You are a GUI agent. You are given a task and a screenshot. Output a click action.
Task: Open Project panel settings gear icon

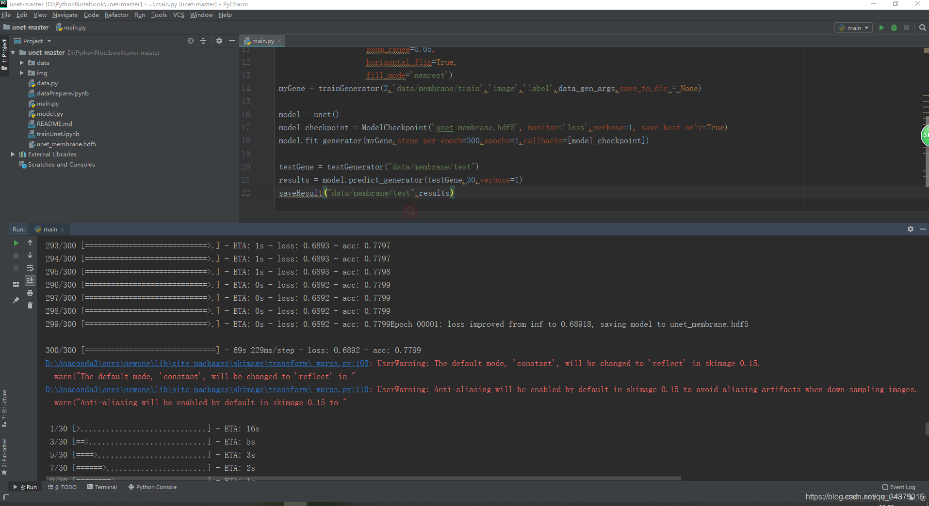tap(219, 41)
